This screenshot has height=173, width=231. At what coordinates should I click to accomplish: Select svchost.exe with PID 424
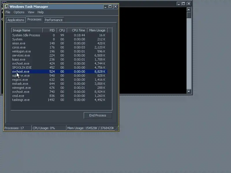click(59, 63)
